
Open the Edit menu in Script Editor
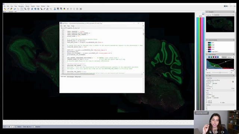(65, 26)
